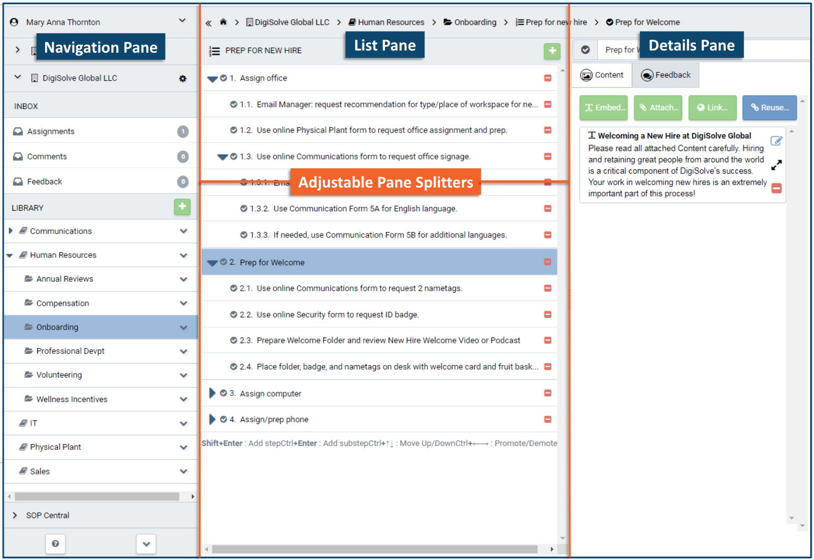Remove step 2.1 request 2 nametags

coord(548,288)
